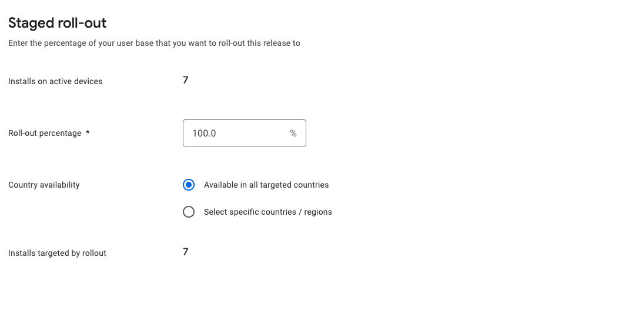Click the 'Installs targeted by rollout' label

(57, 253)
